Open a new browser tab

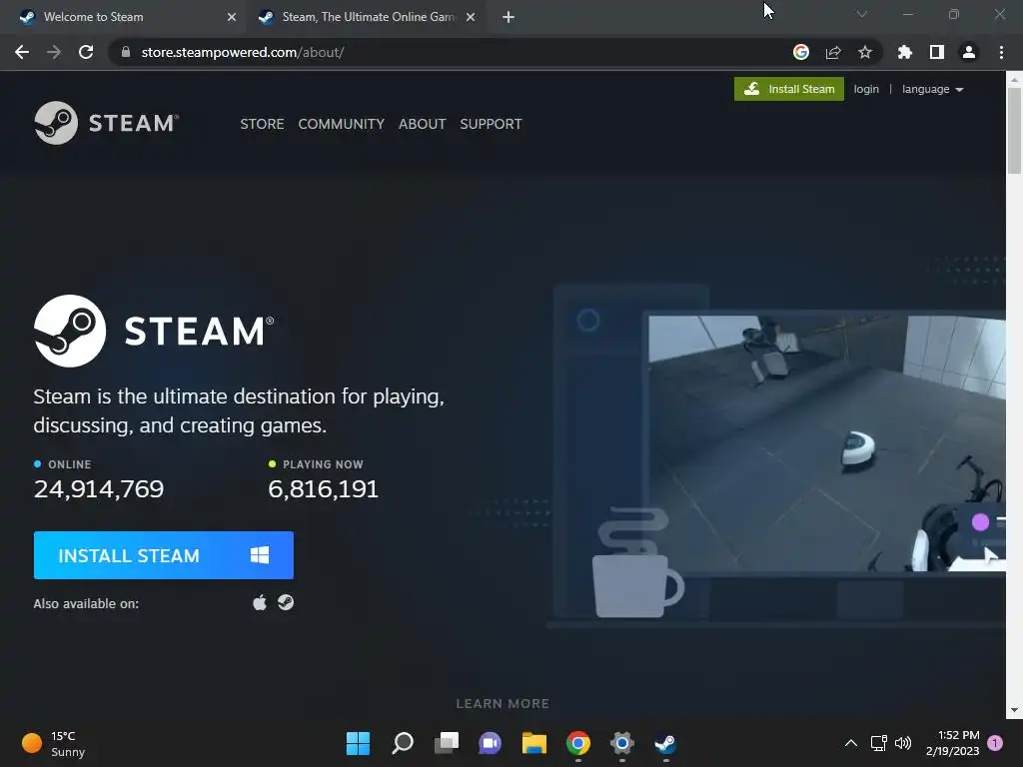509,17
